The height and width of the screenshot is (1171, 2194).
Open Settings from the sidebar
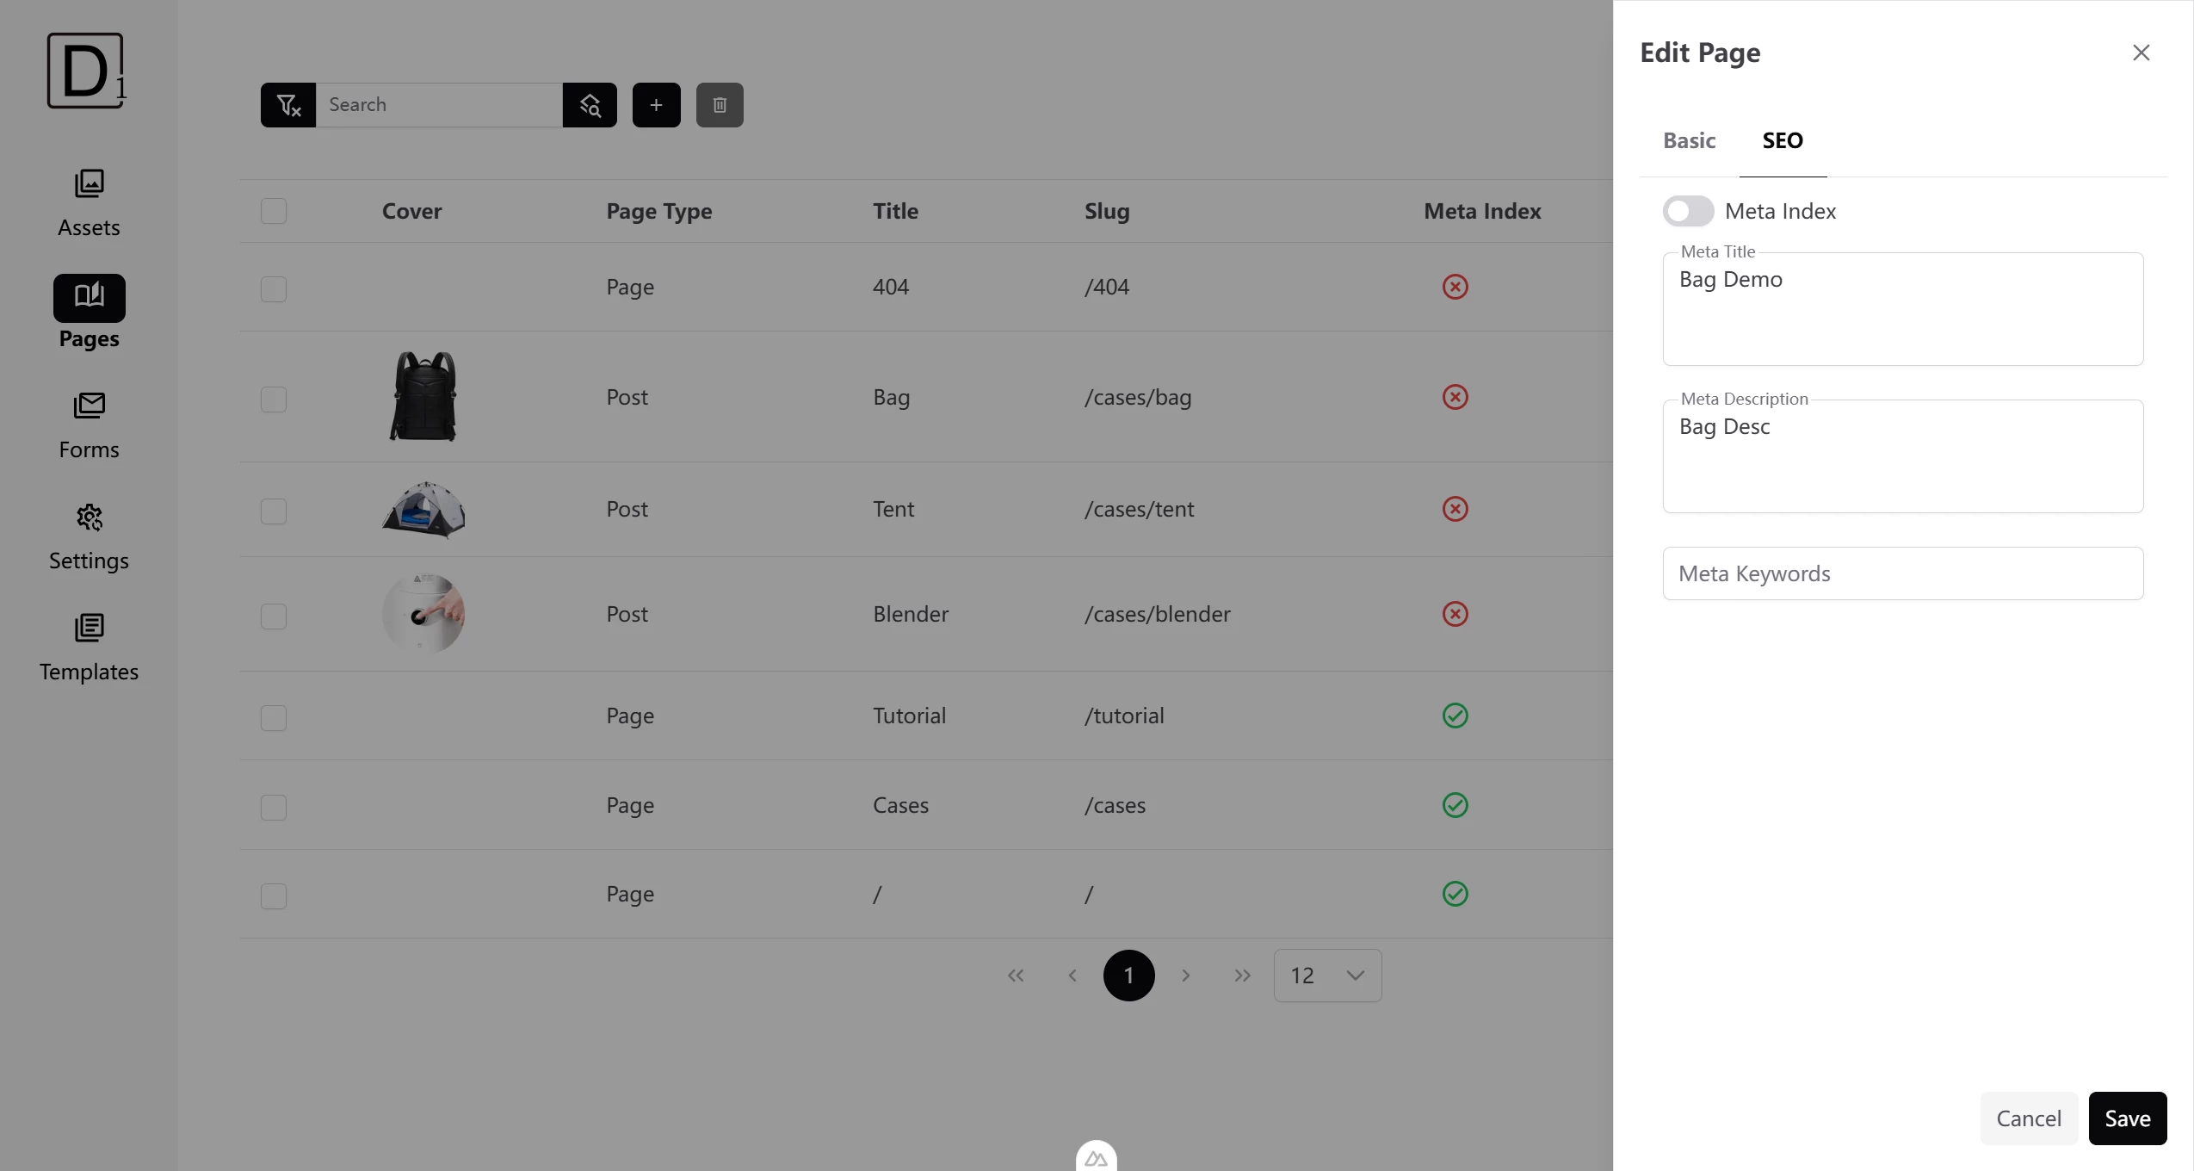tap(89, 536)
